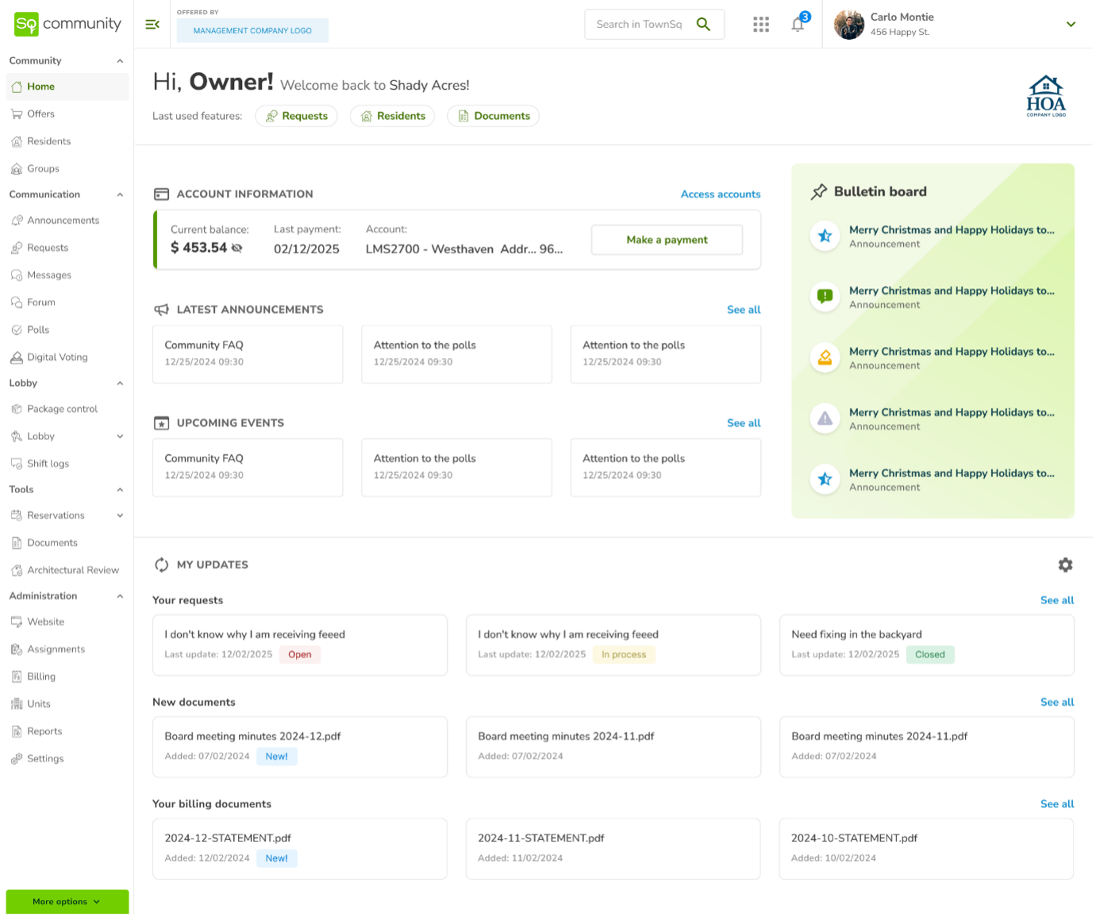
Task: Open the apps grid menu
Action: [760, 24]
